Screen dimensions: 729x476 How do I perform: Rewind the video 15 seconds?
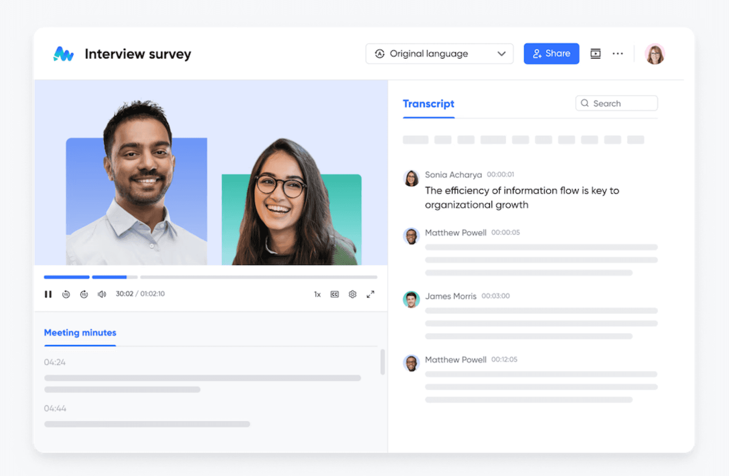(66, 294)
